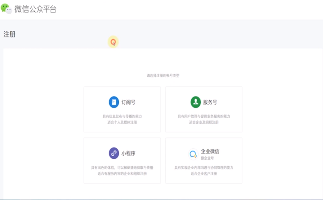
Task: Click the 具有用户管理与提供业务服务的能力 description
Action: click(x=204, y=116)
